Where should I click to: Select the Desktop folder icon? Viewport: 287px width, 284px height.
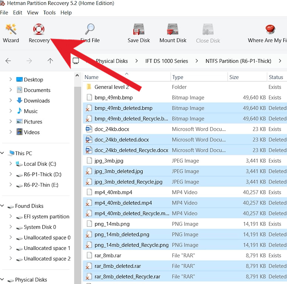click(19, 80)
